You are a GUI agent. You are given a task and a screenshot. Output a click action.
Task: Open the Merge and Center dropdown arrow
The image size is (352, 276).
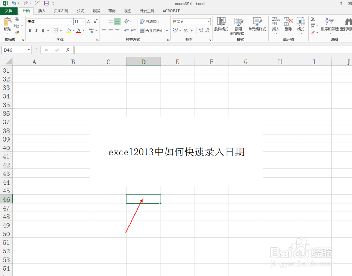pos(167,31)
